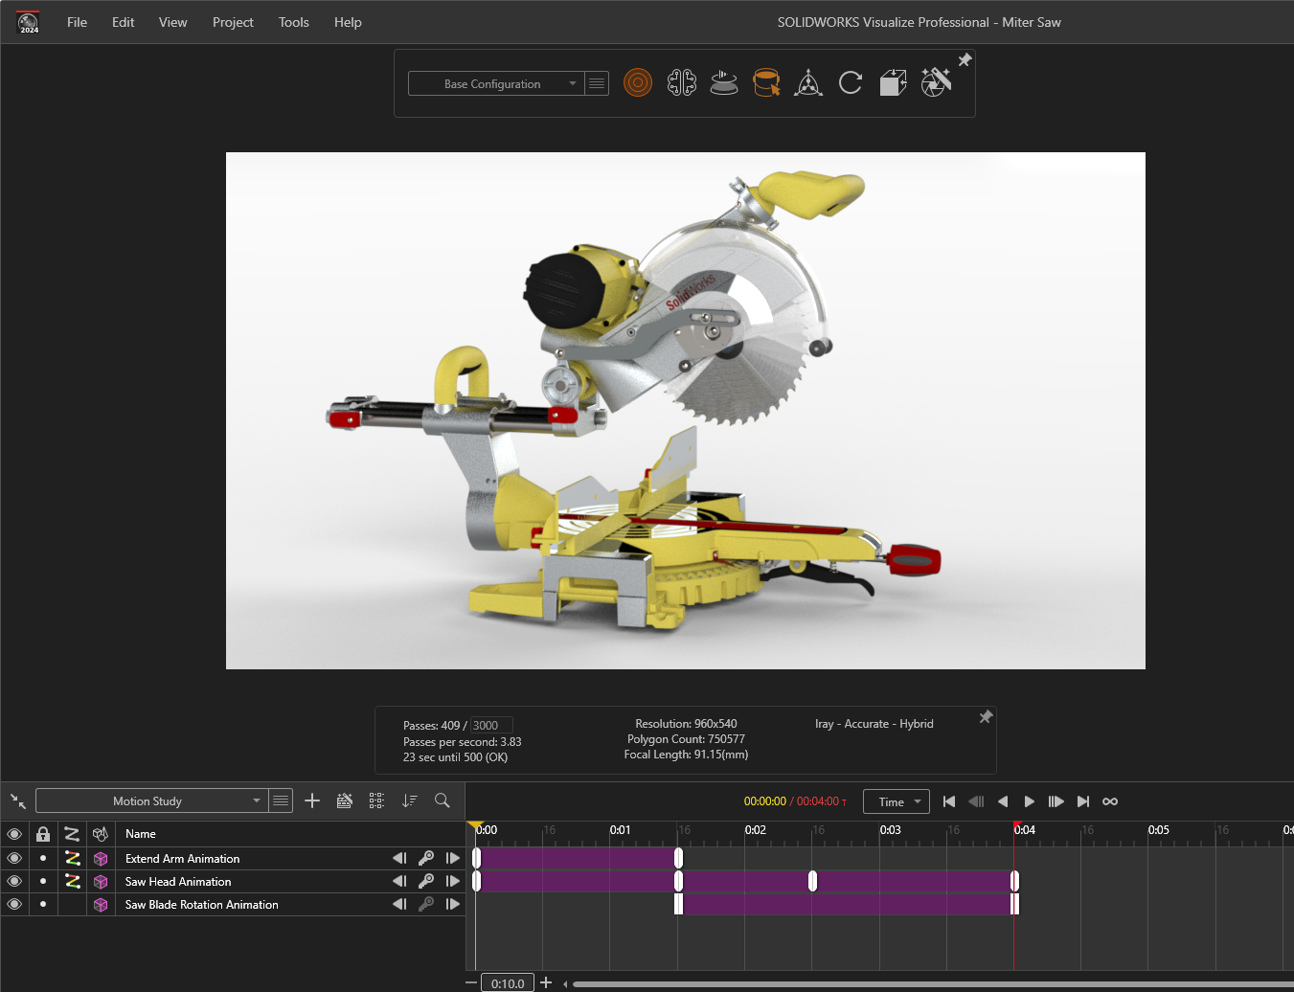
Task: Open the Motion Study dropdown
Action: pyautogui.click(x=151, y=800)
